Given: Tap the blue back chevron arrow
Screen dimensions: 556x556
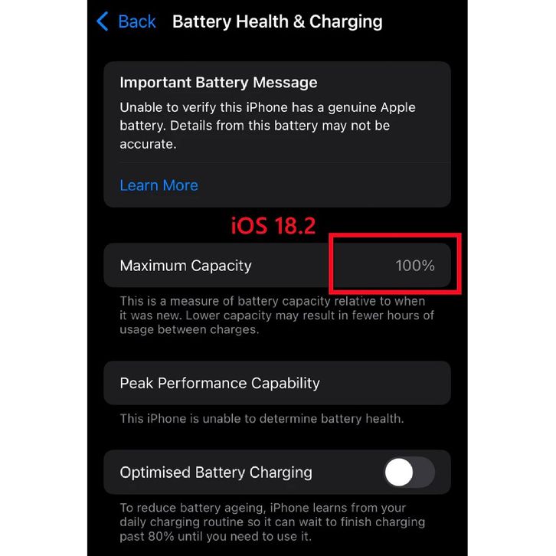Looking at the screenshot, I should [x=103, y=21].
